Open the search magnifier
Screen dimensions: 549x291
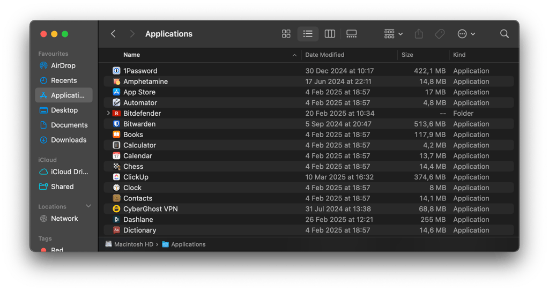point(504,34)
